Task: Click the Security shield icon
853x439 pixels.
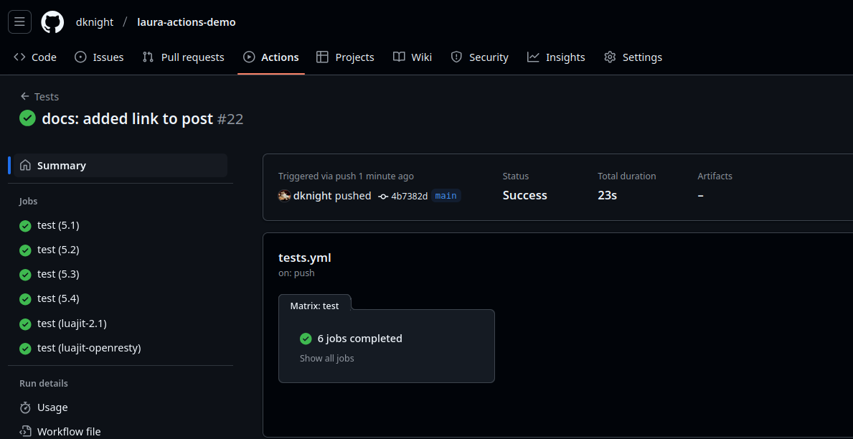Action: (x=456, y=57)
